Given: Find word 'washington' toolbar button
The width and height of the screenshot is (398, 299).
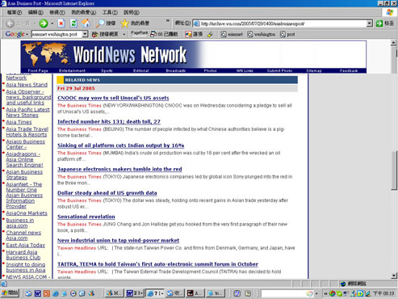Looking at the screenshot, I should coord(262,34).
